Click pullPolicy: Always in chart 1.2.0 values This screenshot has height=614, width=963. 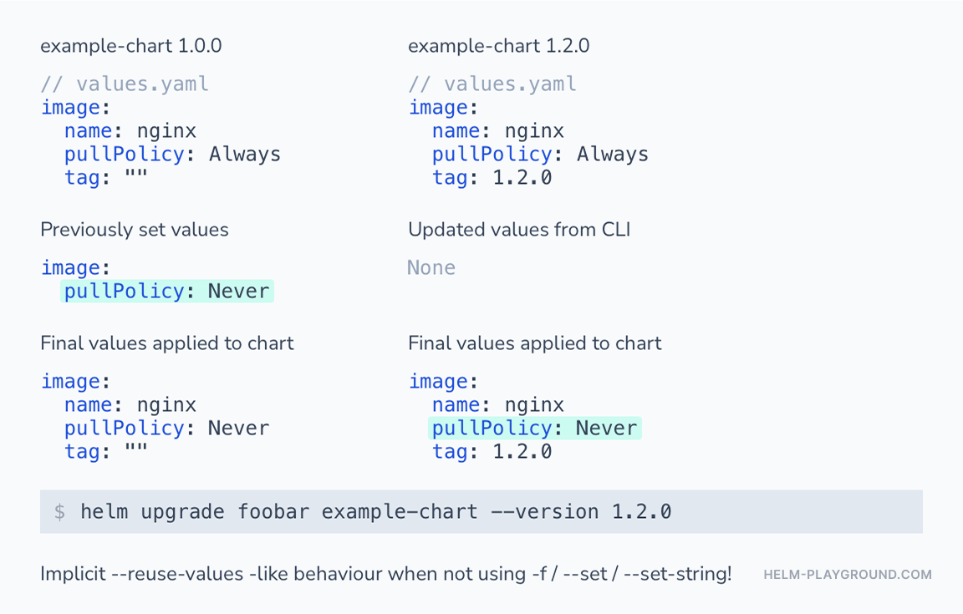[x=541, y=154]
